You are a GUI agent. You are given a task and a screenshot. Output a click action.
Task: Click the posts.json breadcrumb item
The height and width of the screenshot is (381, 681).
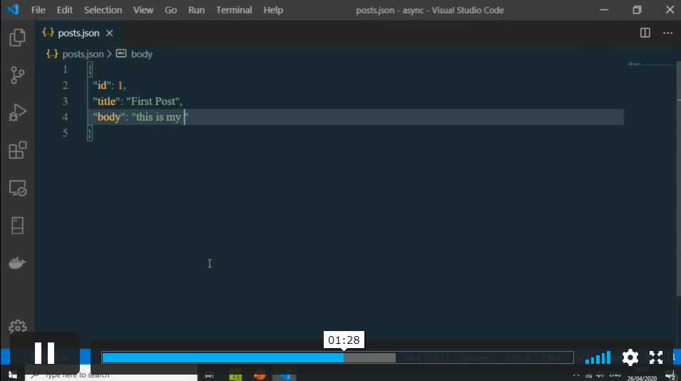pyautogui.click(x=83, y=54)
